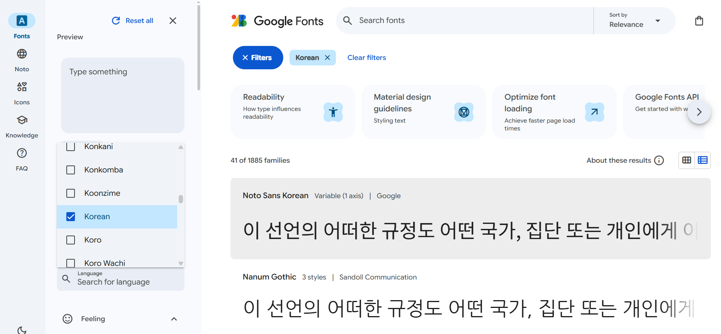
Task: Click the language list scrollbar thumb
Action: pyautogui.click(x=181, y=199)
